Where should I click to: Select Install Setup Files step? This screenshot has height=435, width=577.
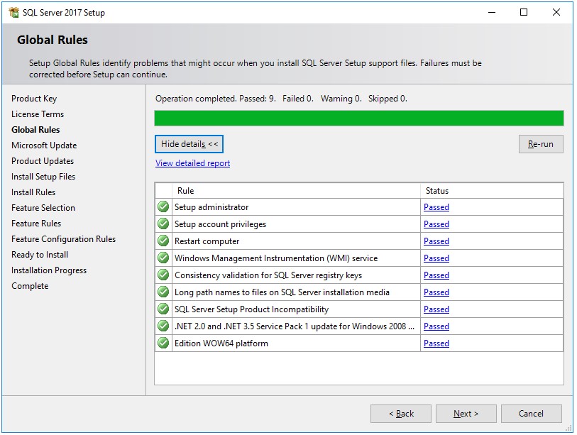click(x=43, y=177)
